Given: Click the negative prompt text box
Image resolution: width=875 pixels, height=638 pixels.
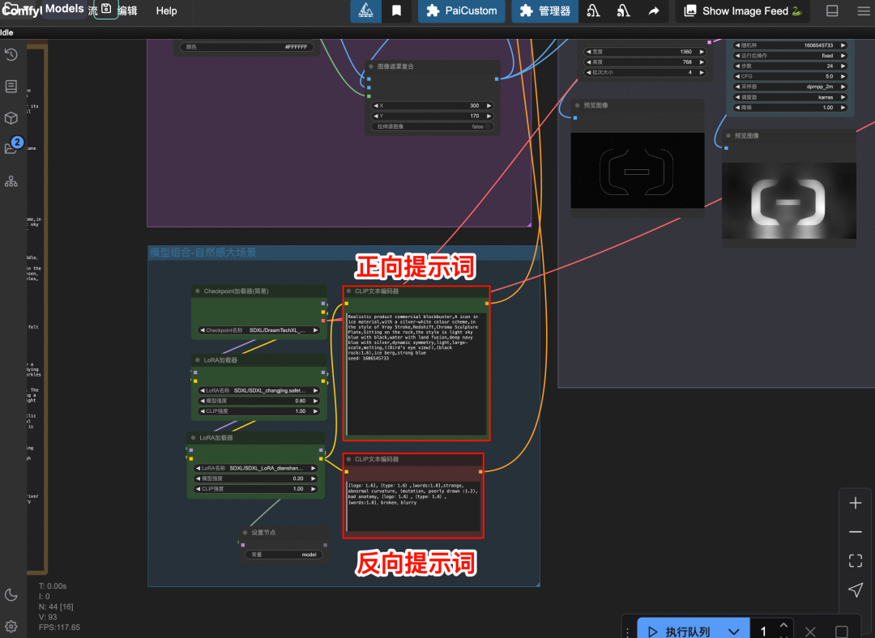Looking at the screenshot, I should (x=413, y=507).
